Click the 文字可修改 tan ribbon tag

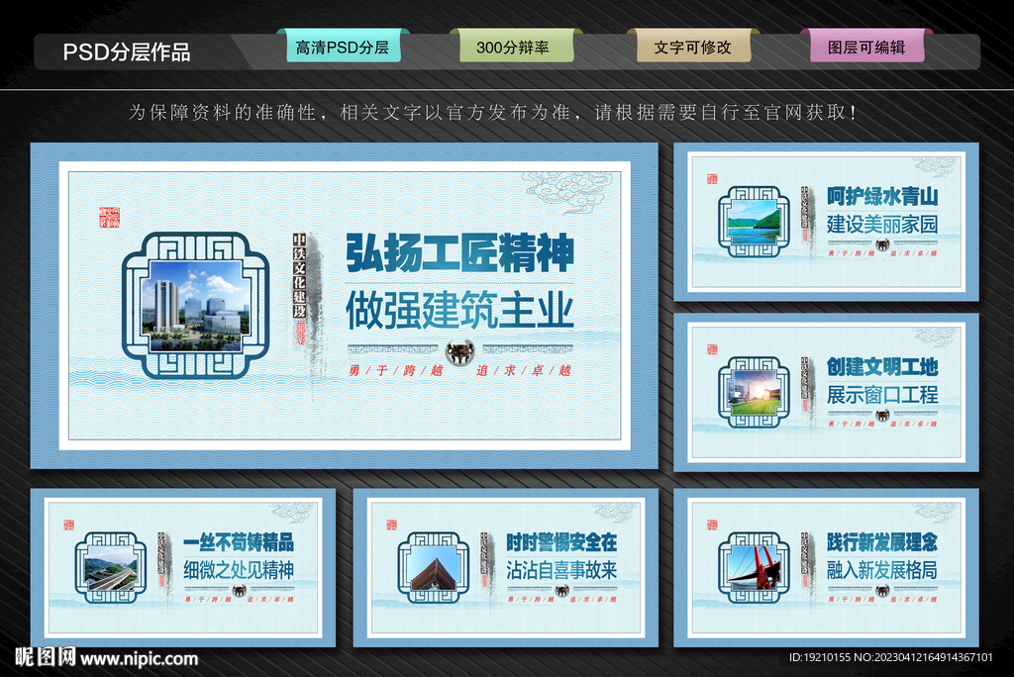point(693,46)
